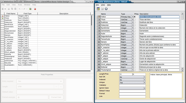Click the Rekall grid scrollbar down arrow
Image resolution: width=186 pixels, height=103 pixels.
coord(182,70)
